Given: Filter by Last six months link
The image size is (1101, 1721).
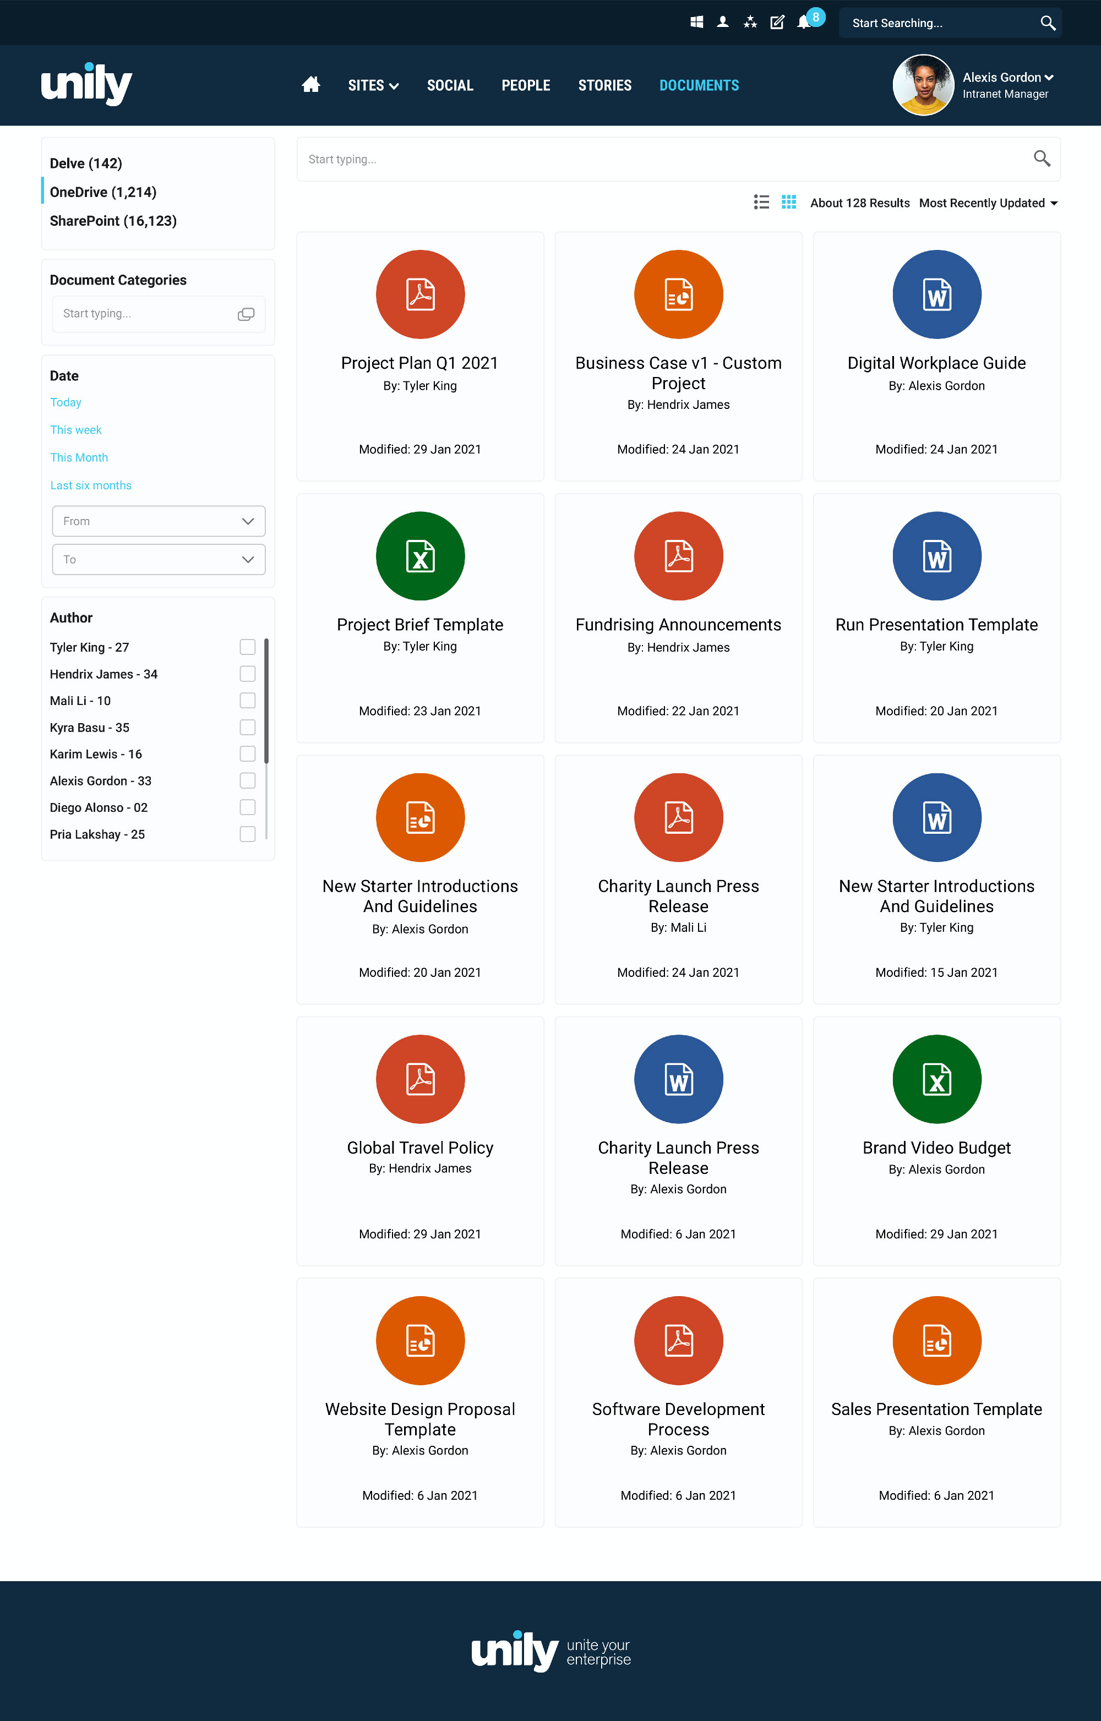Looking at the screenshot, I should [x=91, y=485].
